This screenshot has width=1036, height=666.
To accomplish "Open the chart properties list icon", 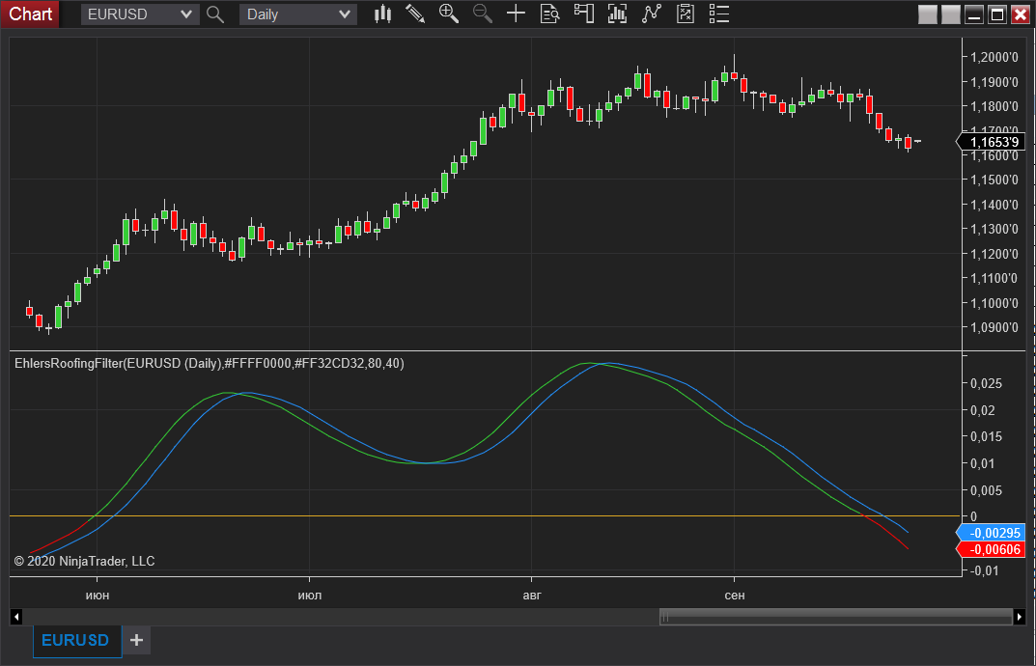I will pos(718,14).
